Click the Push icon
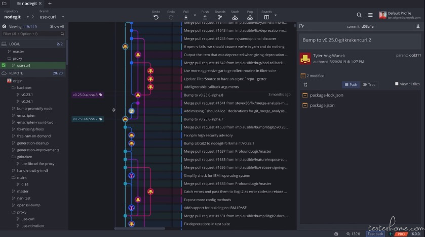The image size is (425, 237). click(x=205, y=17)
